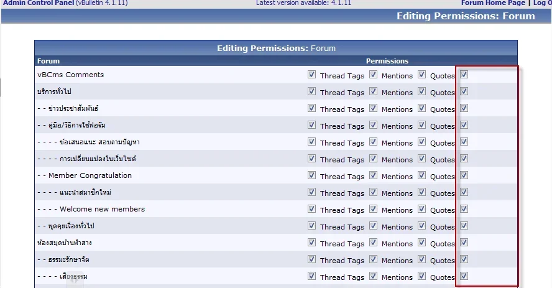Click the 'Permissions' column header
Image resolution: width=552 pixels, height=288 pixels.
(387, 61)
